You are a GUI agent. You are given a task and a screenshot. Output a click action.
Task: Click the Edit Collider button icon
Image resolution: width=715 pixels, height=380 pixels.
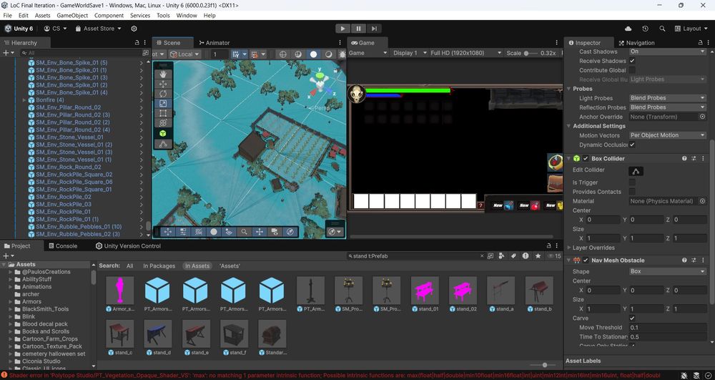636,170
